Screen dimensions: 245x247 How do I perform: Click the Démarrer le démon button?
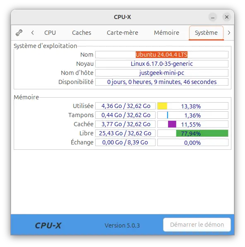click(197, 225)
